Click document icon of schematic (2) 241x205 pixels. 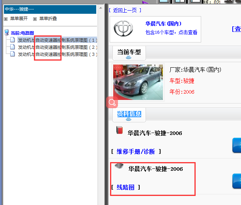(13, 47)
